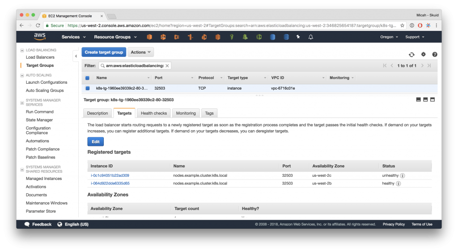Select the EC2 Management Console browser tab
458x252 pixels.
(x=72, y=16)
